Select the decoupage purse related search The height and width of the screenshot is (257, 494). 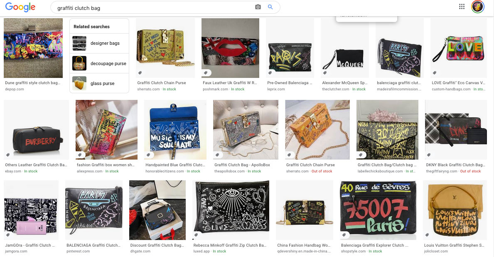point(99,63)
